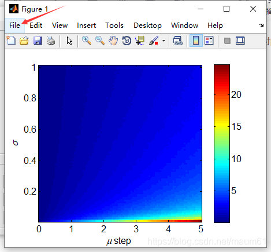Open the File menu
This screenshot has width=271, height=252.
[14, 25]
